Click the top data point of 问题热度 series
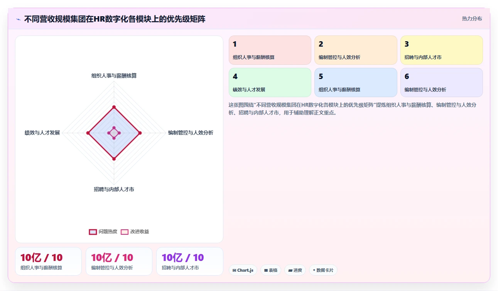This screenshot has width=498, height=291. [x=114, y=107]
